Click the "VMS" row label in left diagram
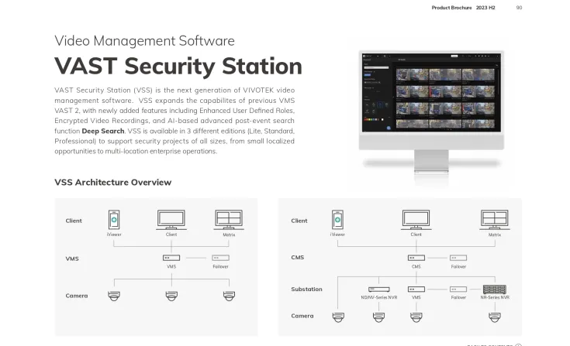 (72, 259)
